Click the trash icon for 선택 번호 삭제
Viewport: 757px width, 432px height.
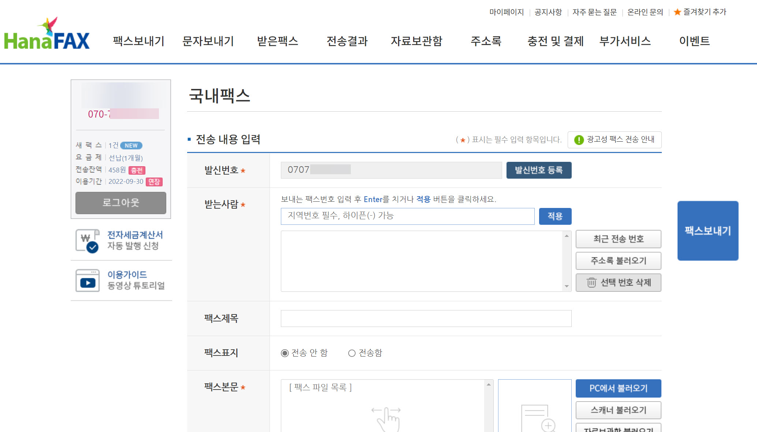tap(591, 283)
